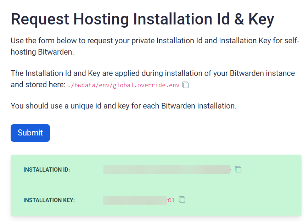The height and width of the screenshot is (222, 304).
Task: Copy the global.override.env file path
Action: click(185, 85)
